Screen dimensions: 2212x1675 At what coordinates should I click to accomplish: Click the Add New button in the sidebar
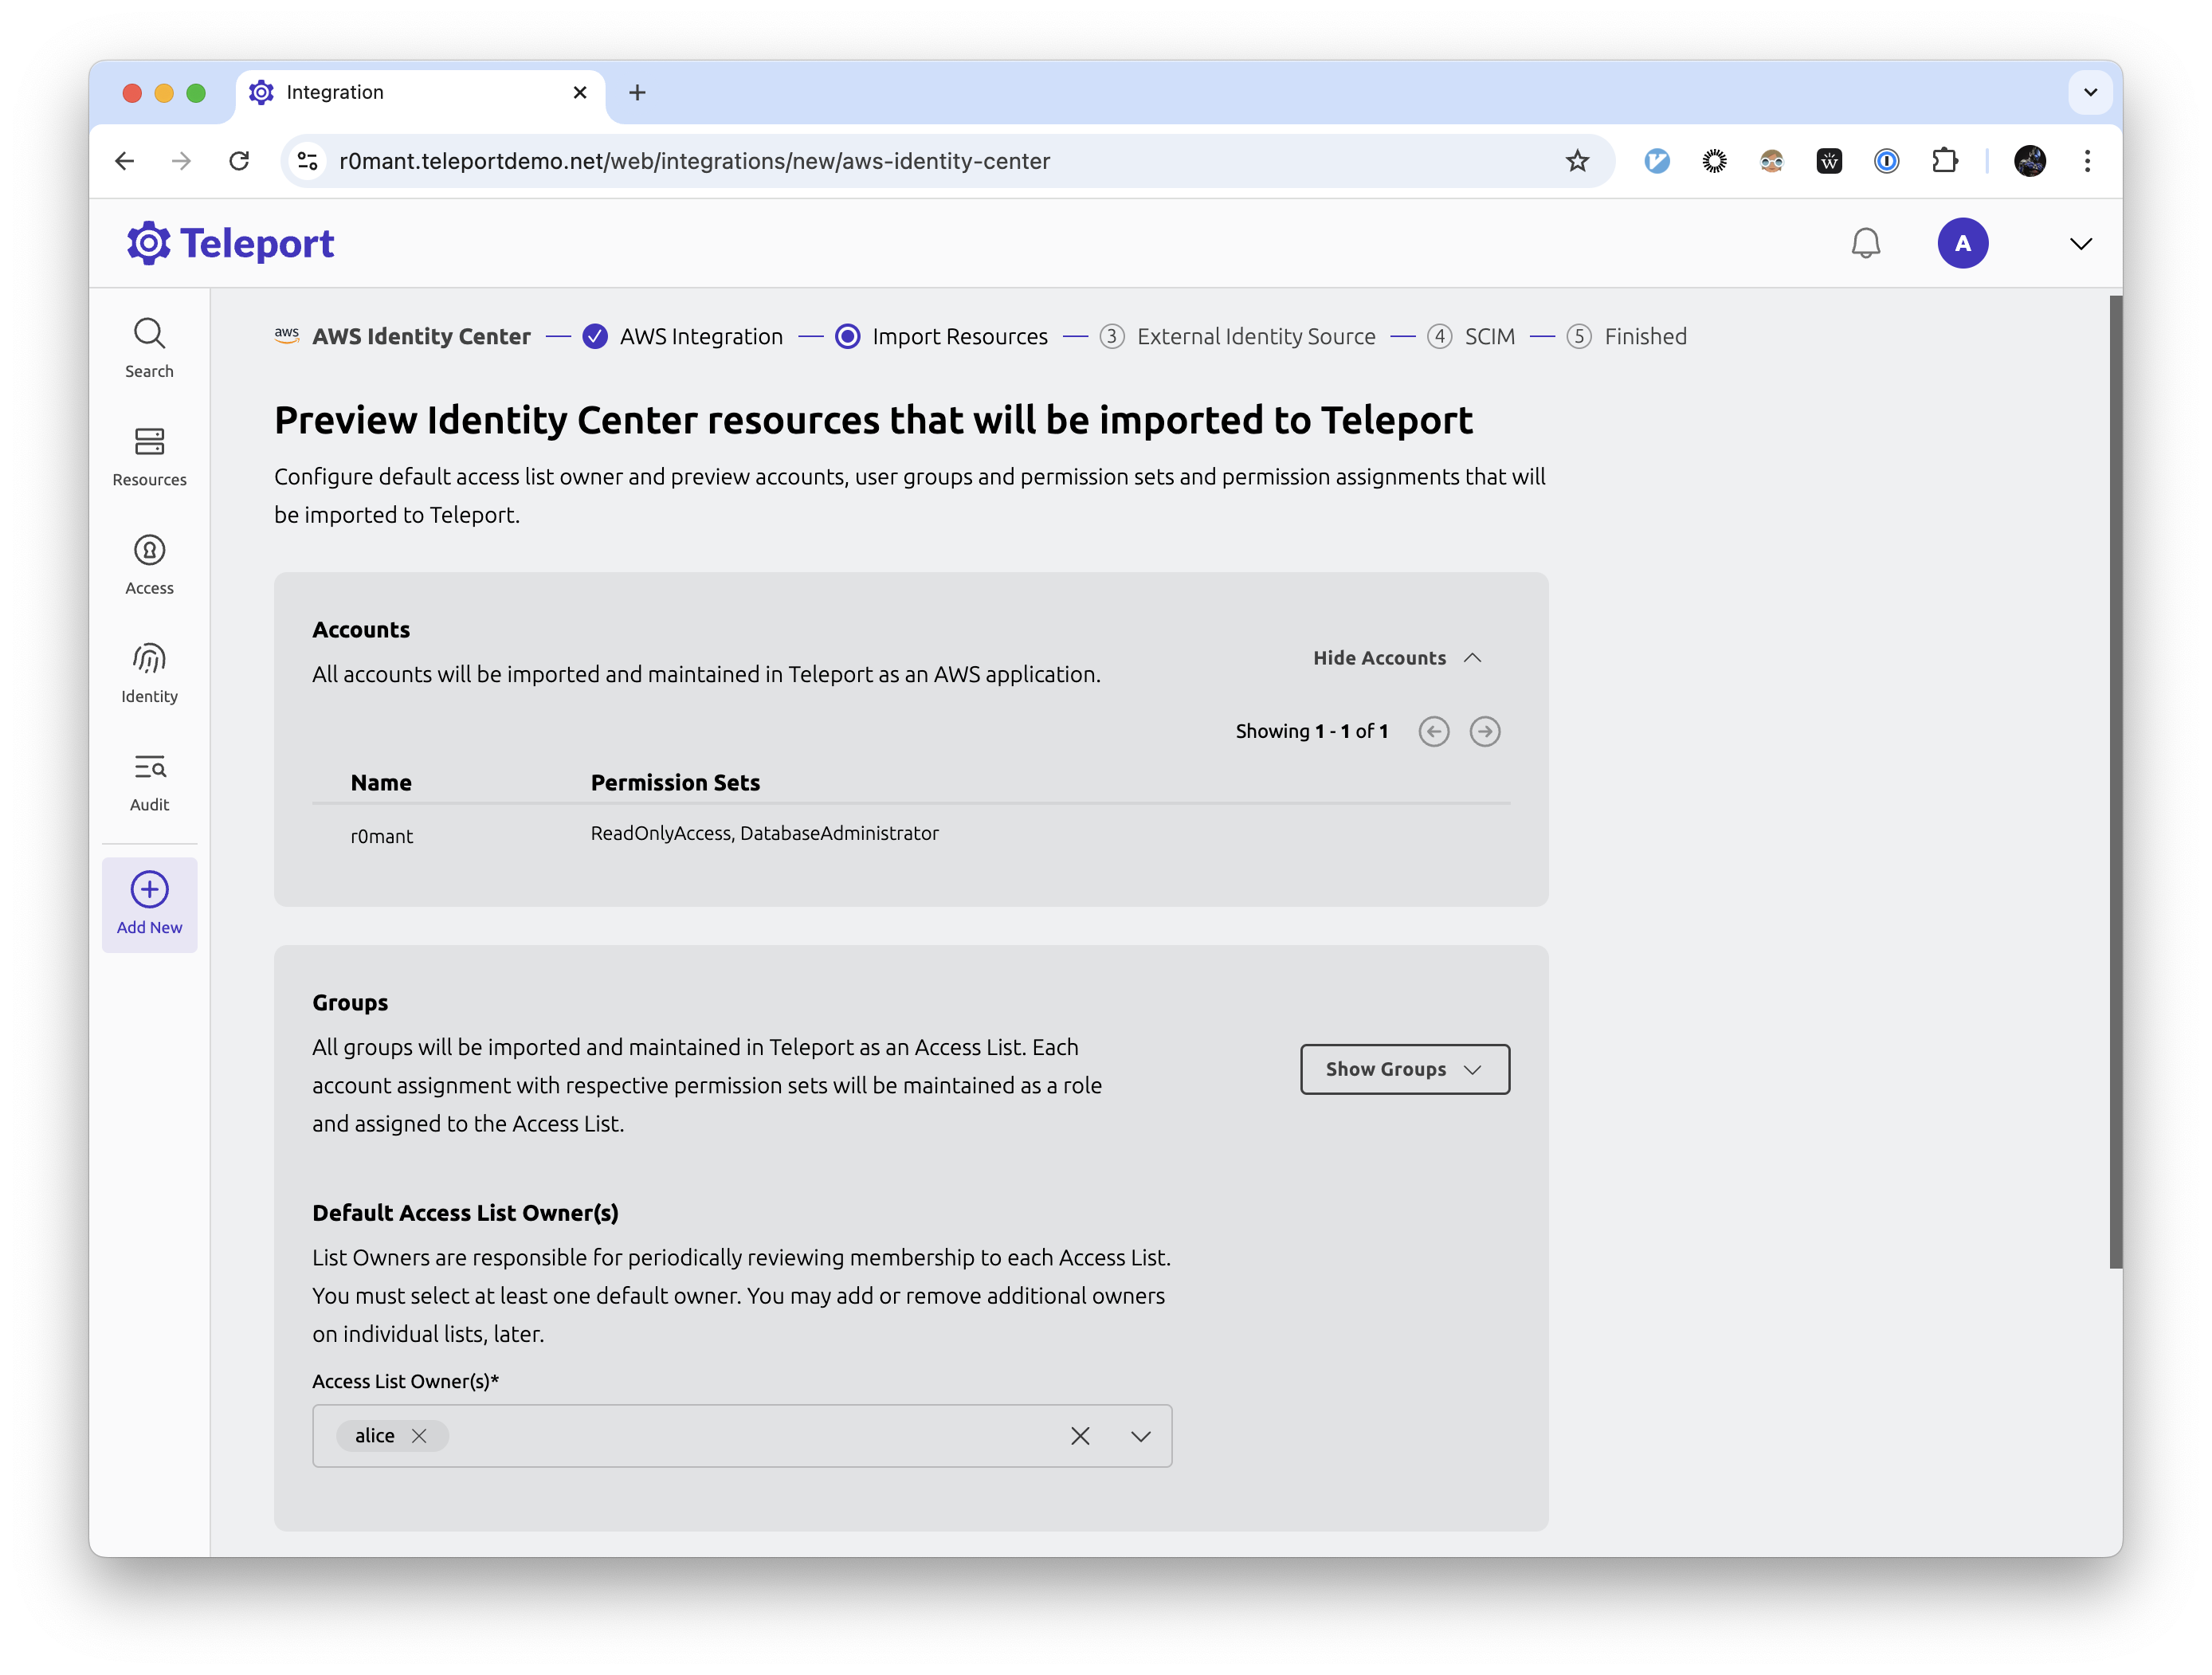click(149, 903)
